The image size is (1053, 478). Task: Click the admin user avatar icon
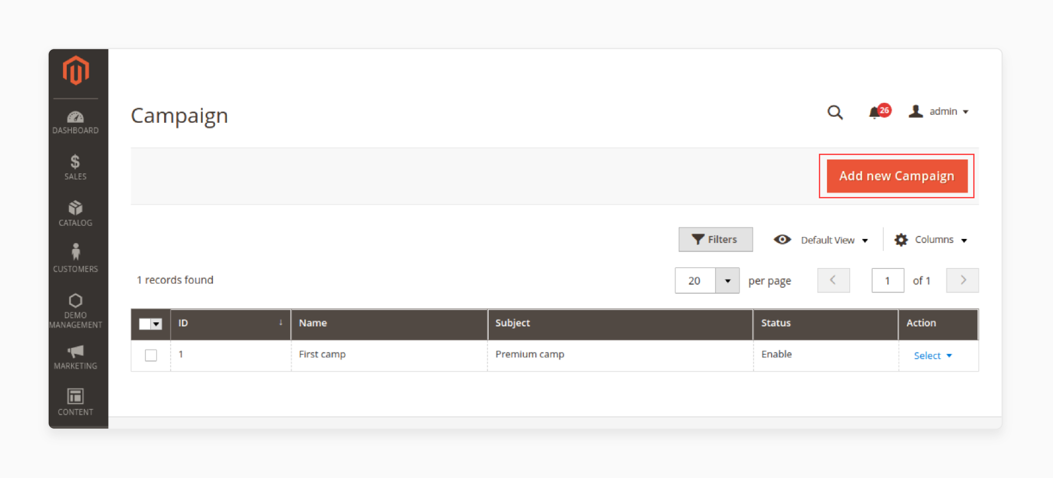pyautogui.click(x=916, y=111)
